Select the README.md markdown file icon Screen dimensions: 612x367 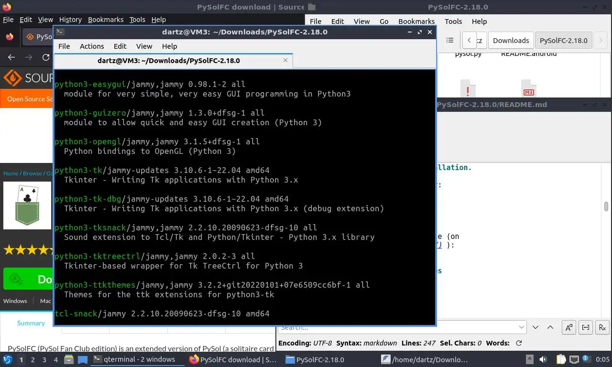(528, 89)
